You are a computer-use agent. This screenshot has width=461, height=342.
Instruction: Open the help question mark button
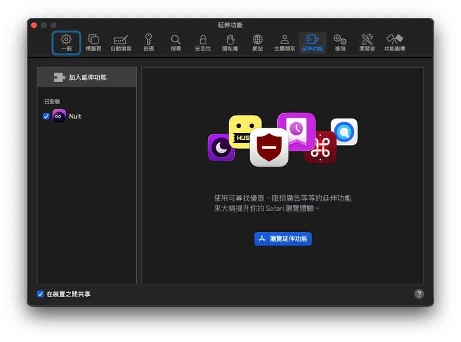pos(419,294)
